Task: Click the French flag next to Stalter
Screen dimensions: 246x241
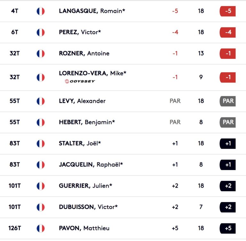Action: click(41, 144)
